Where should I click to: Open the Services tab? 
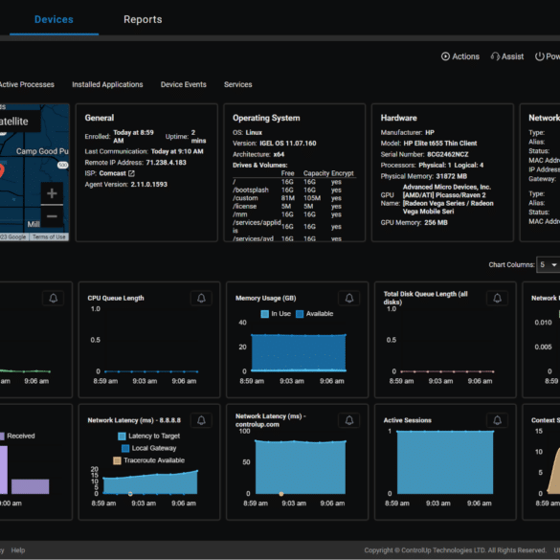237,84
